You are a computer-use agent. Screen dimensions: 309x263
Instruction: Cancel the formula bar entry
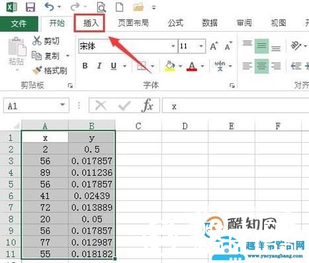click(101, 106)
